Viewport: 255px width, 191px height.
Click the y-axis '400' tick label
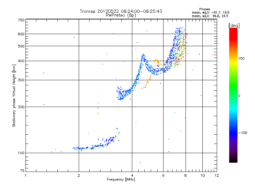click(x=21, y=61)
